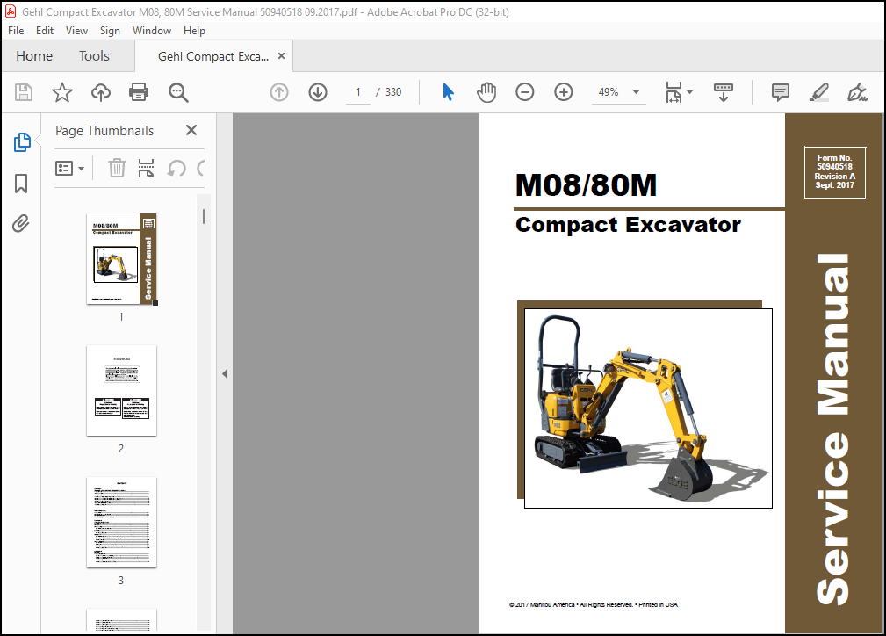The image size is (886, 636).
Task: Open thumbnail options dropdown menu
Action: click(x=69, y=168)
